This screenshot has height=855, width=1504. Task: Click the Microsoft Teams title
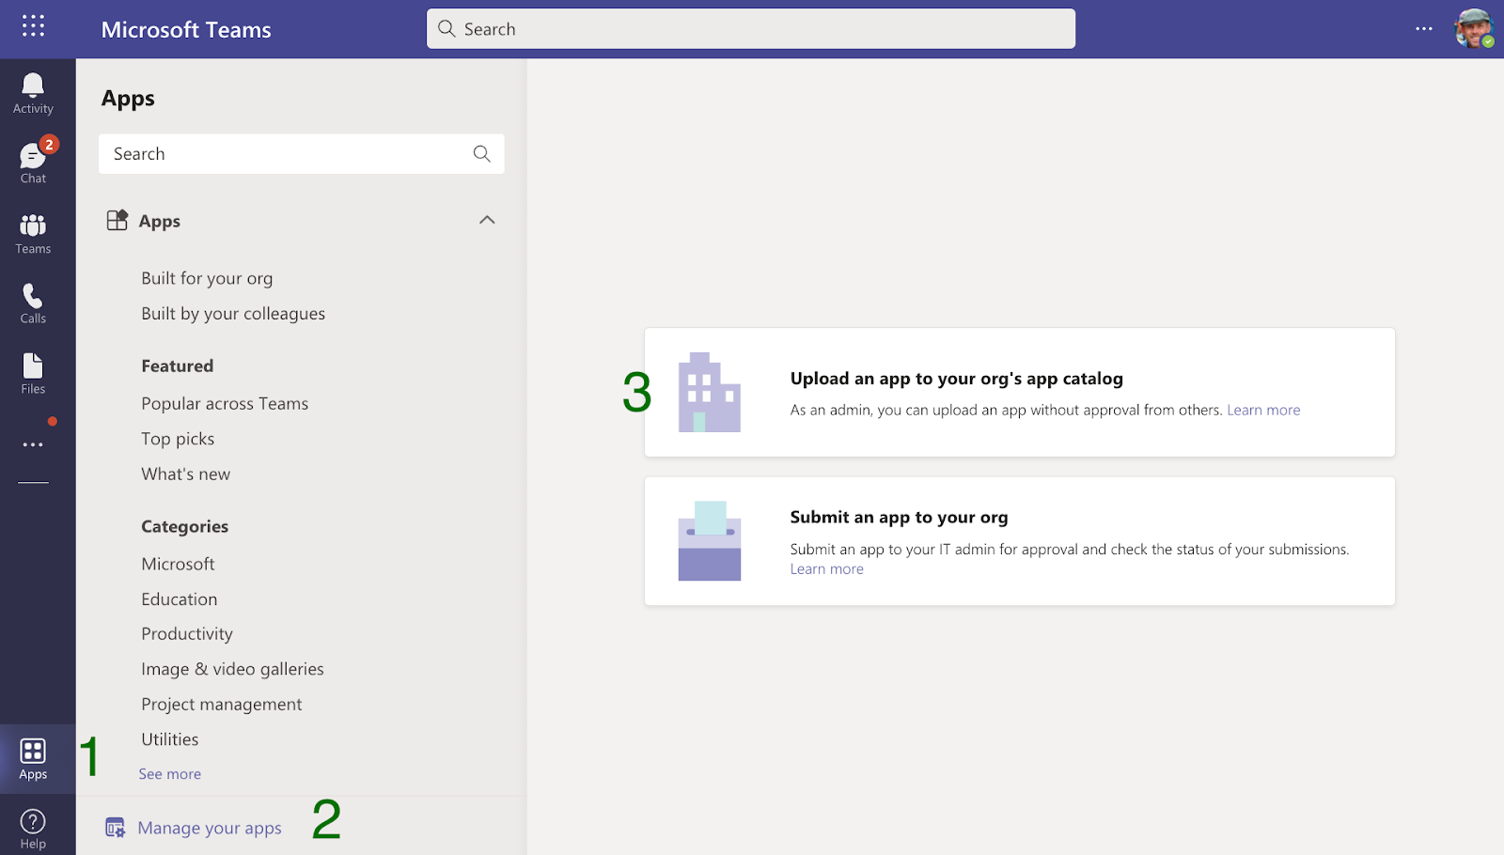(186, 30)
